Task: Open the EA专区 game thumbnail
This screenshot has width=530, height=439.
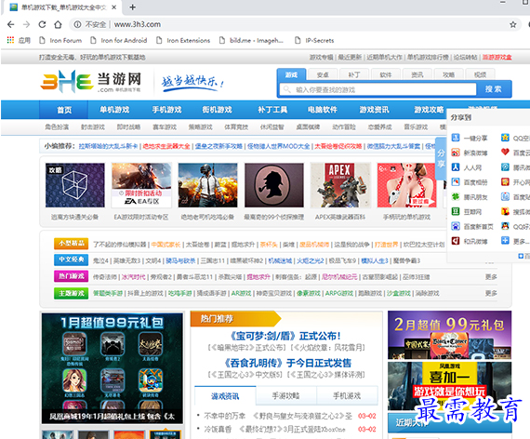Action: (141, 185)
